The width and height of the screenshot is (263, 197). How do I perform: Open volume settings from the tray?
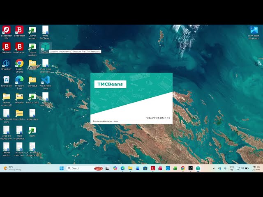[x=242, y=168]
